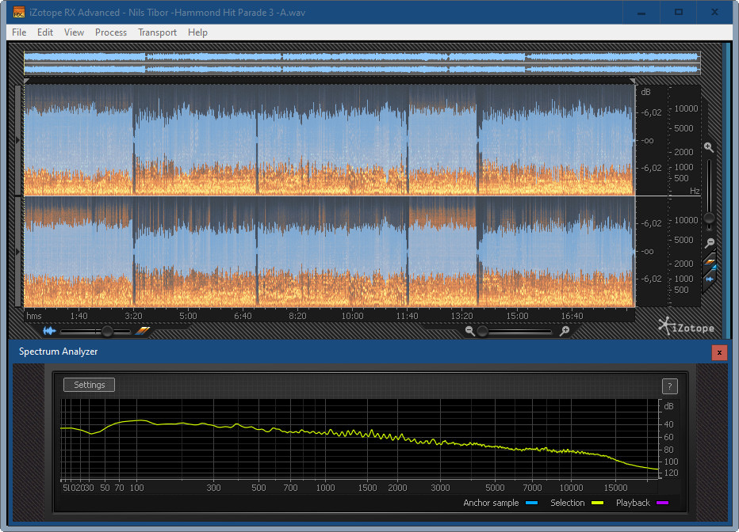Click spectrogram icon right of opacity slider
The image size is (739, 532).
pyautogui.click(x=144, y=331)
